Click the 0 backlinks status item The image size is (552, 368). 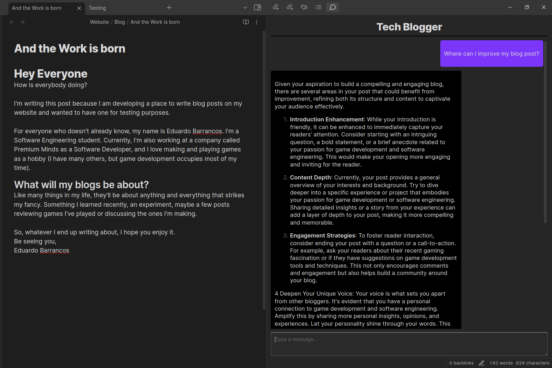pyautogui.click(x=461, y=363)
